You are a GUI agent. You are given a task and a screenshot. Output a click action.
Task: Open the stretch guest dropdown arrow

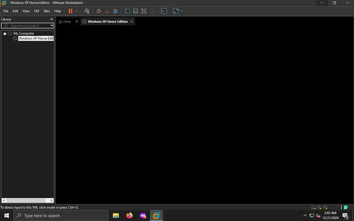tap(182, 11)
